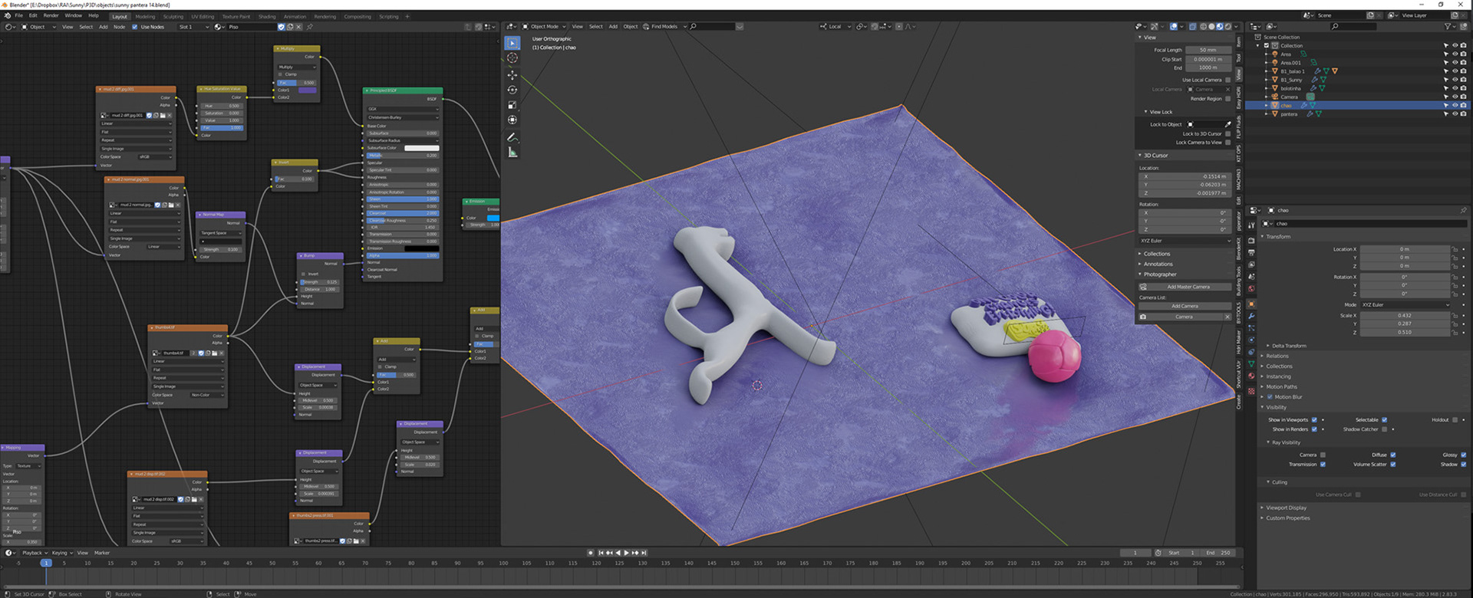The image size is (1473, 598).
Task: Switch to the Shading workspace tab
Action: (267, 16)
